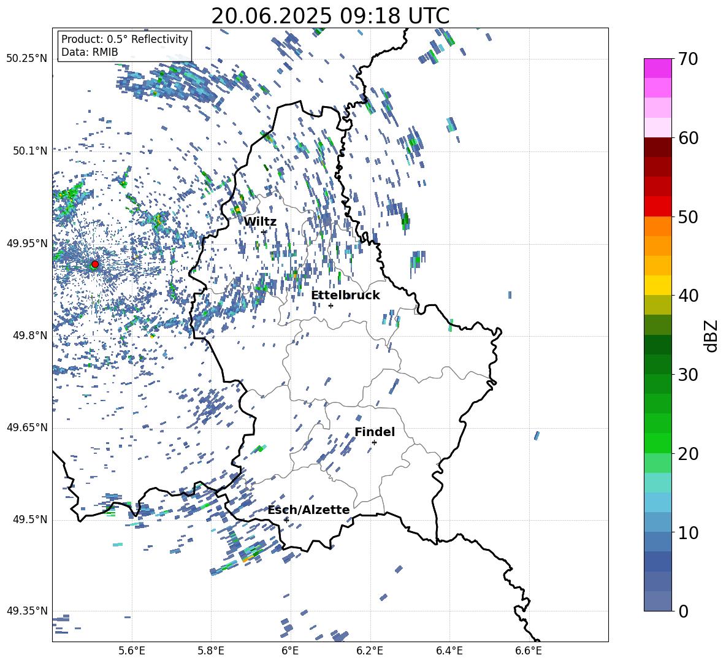Click the 60 dBZ colorbar label
The height and width of the screenshot is (663, 726).
tap(687, 138)
